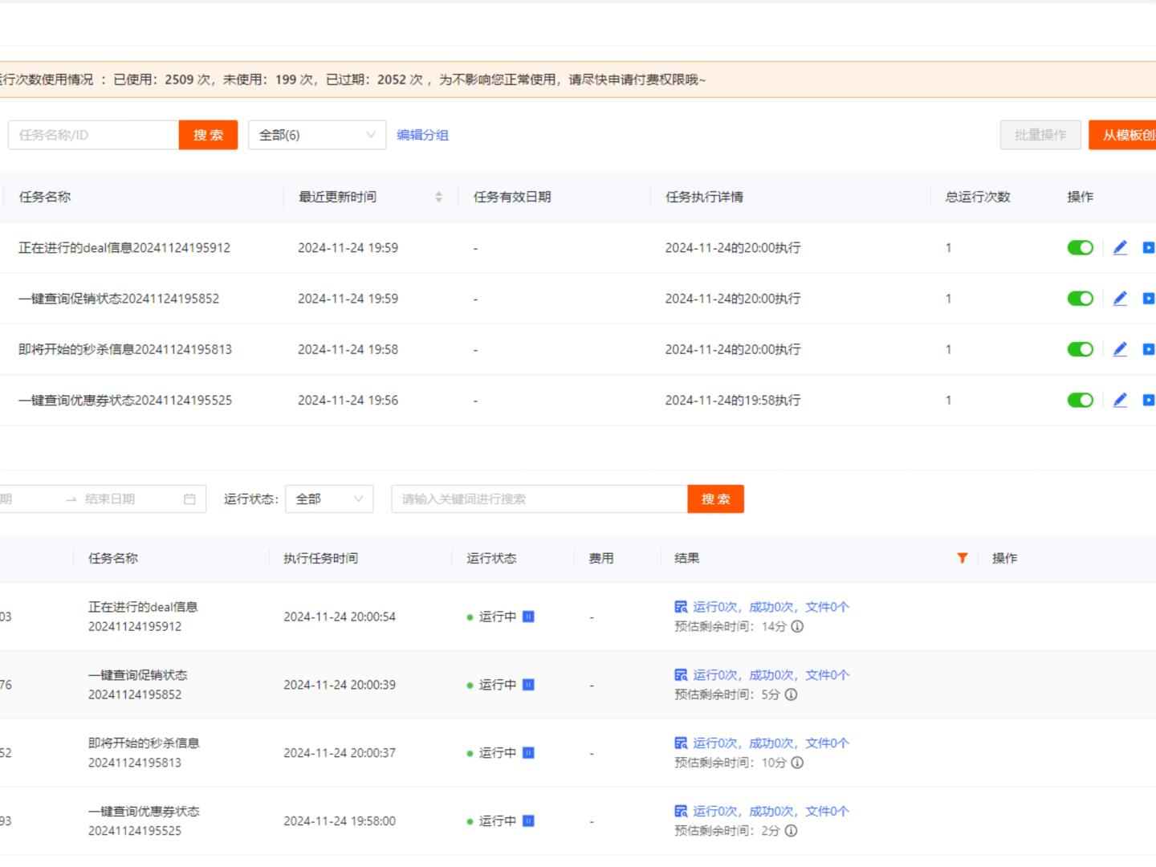Pause the running 正在进行的deal信息 execution
1156x867 pixels.
click(x=528, y=617)
